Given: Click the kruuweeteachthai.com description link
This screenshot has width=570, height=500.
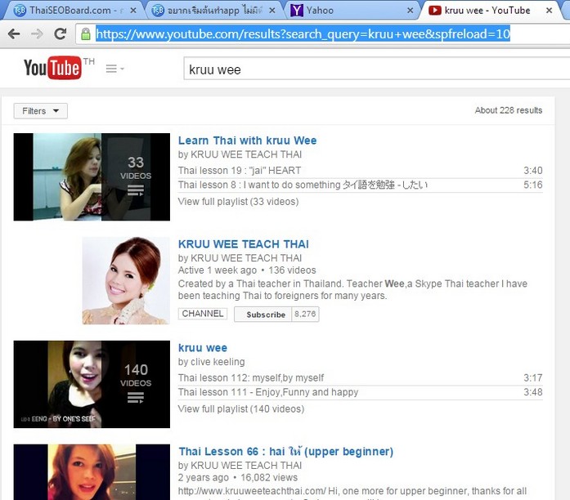Looking at the screenshot, I should click(252, 491).
